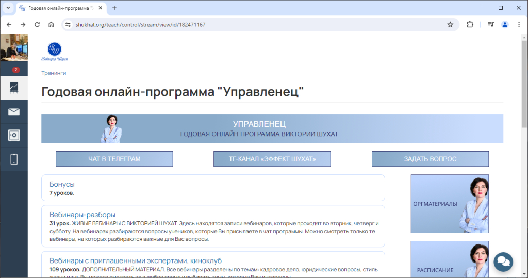Open the Chrome profile avatar
This screenshot has width=528, height=278.
[x=505, y=25]
